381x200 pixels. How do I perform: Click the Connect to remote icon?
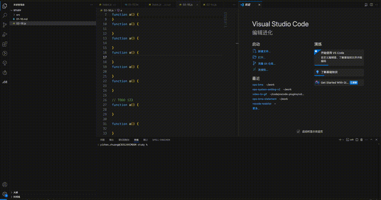(x=255, y=70)
